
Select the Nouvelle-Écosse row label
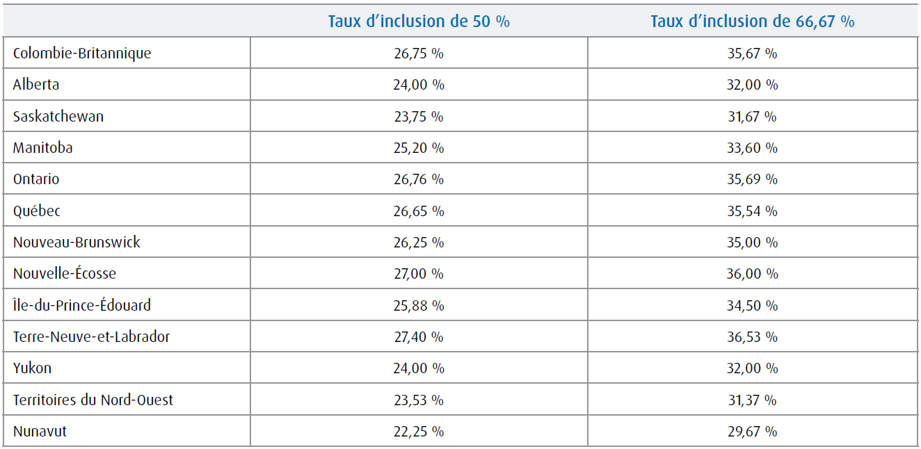pos(65,274)
